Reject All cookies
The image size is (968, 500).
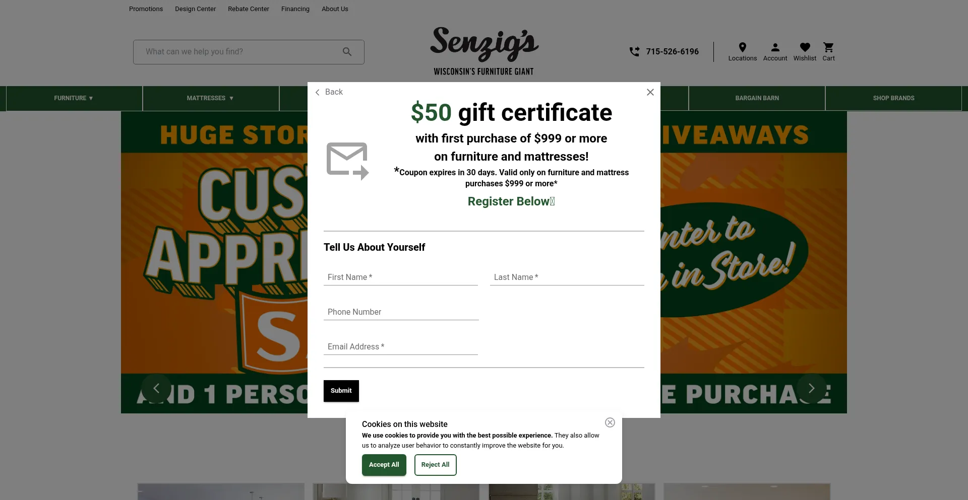435,465
